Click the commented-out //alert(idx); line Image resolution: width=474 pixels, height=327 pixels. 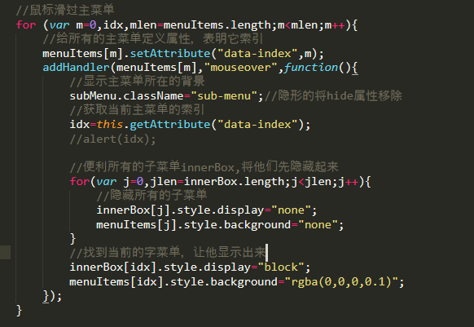click(112, 139)
